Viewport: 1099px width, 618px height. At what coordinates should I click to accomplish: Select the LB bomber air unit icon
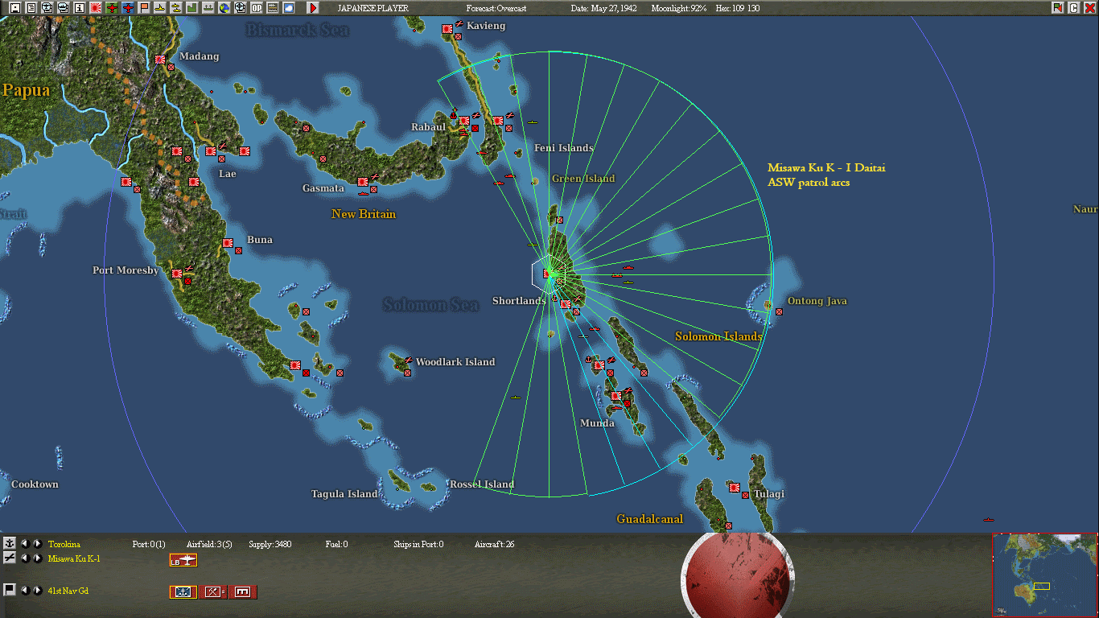183,560
